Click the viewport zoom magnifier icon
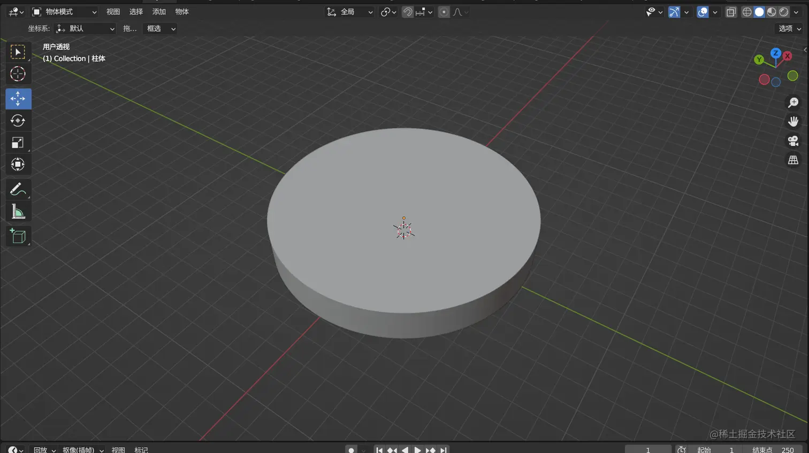Screen dimensions: 809x453 coord(793,103)
